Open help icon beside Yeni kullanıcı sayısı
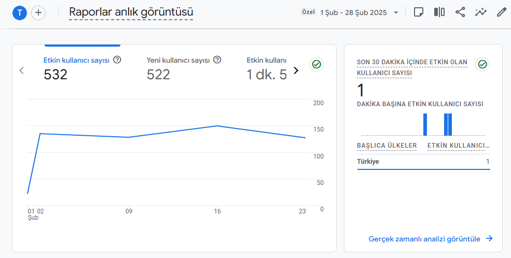Image resolution: width=511 pixels, height=258 pixels. tap(217, 60)
